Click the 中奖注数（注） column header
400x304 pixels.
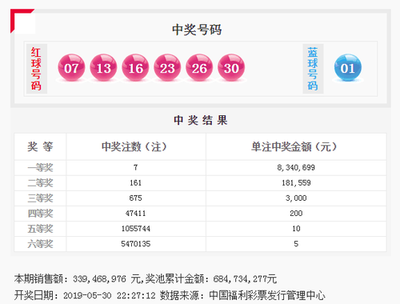(134, 147)
